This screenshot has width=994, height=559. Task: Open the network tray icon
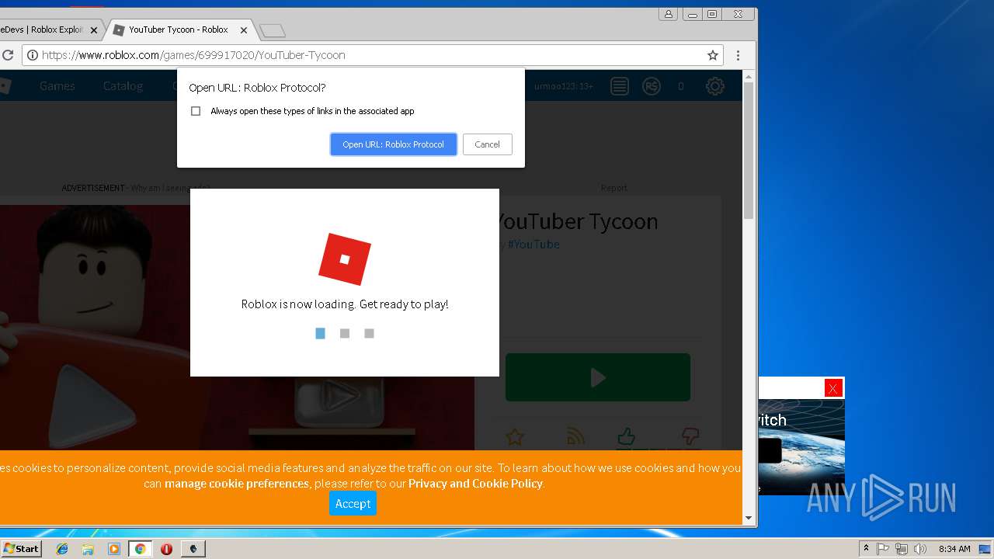(x=902, y=549)
